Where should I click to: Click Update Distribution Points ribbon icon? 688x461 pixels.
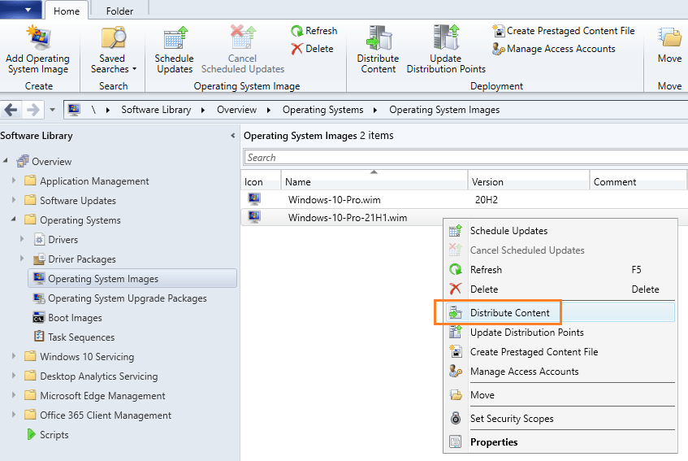[x=446, y=37]
